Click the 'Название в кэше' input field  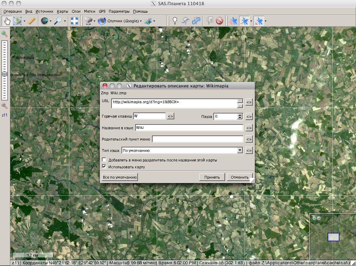click(x=189, y=128)
